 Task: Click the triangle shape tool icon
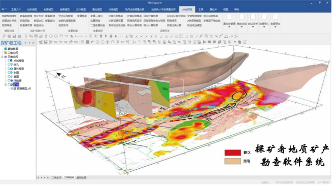tap(226, 36)
